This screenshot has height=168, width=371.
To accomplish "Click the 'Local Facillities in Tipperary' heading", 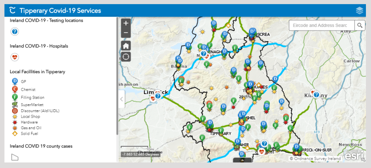I will point(38,72).
